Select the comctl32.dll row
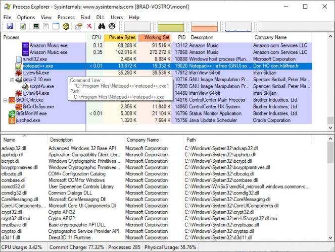 click(157, 187)
